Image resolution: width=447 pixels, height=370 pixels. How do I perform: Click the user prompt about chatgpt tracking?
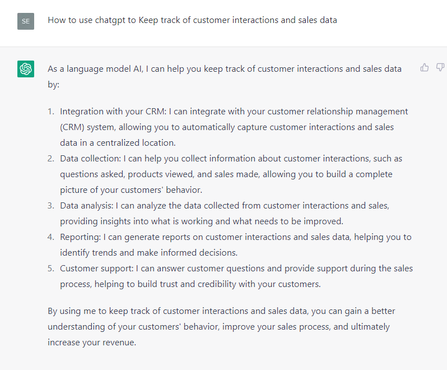click(193, 20)
